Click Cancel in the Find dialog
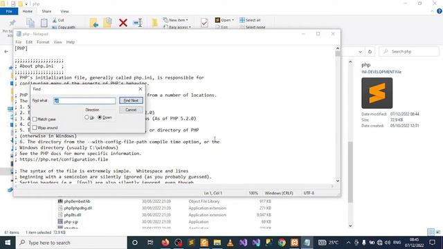 [x=131, y=110]
